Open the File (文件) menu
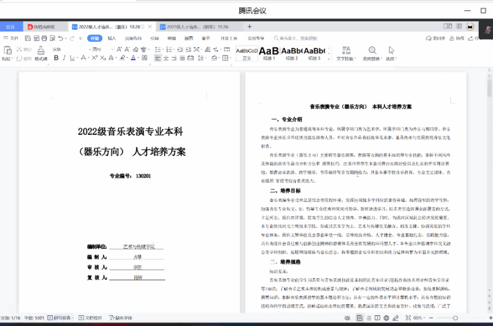This screenshot has width=493, height=326. [x=11, y=38]
